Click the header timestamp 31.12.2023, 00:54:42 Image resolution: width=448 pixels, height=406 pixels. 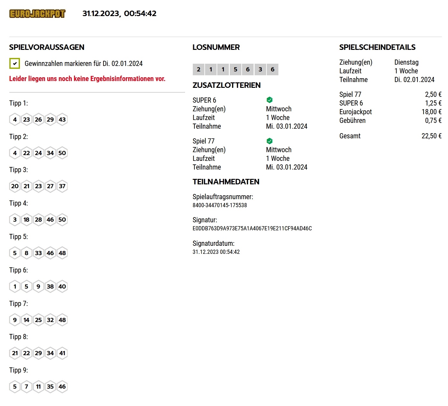pos(119,14)
